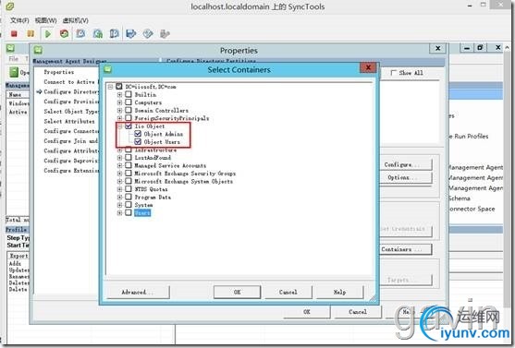The height and width of the screenshot is (348, 515).
Task: Click the red stop VM toolbar icon
Action: (14, 34)
